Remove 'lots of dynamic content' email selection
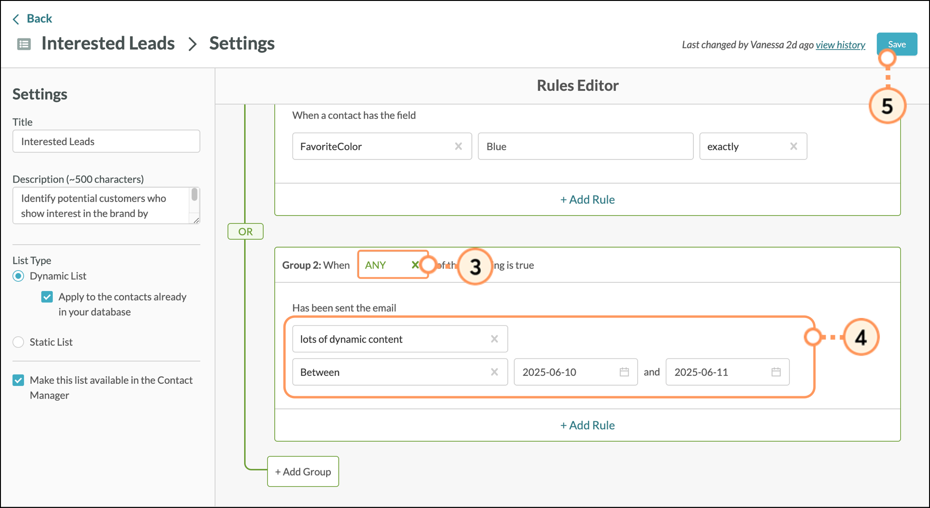This screenshot has height=508, width=930. [x=494, y=339]
